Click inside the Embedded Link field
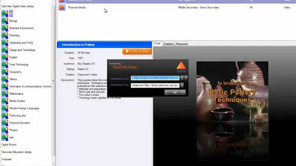 (155, 85)
